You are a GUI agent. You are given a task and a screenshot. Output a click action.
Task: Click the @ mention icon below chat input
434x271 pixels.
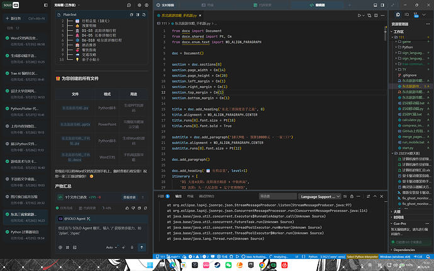click(x=60, y=247)
